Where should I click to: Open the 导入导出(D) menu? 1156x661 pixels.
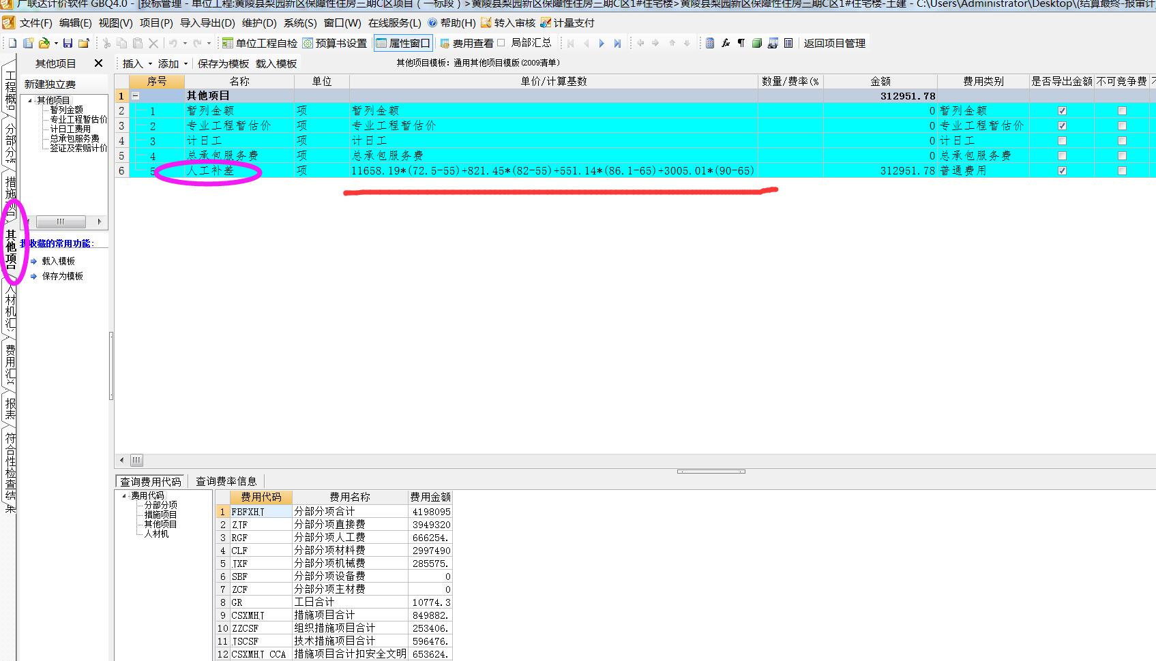tap(207, 22)
